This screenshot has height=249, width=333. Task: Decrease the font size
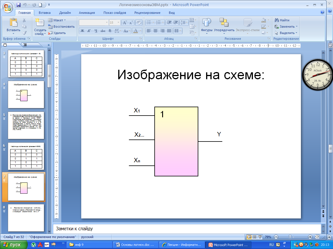coord(131,22)
